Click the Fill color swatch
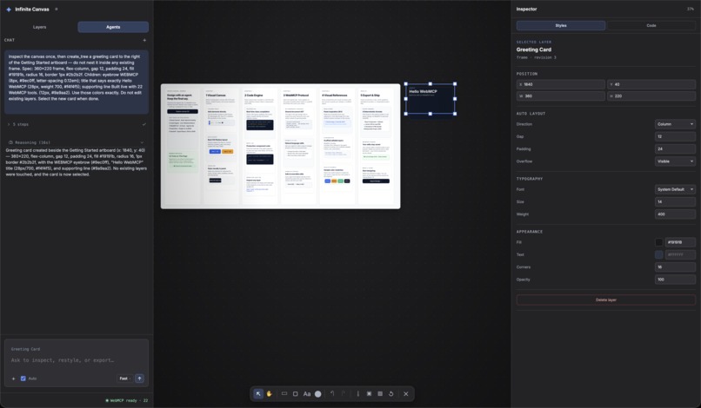This screenshot has width=701, height=408. (x=658, y=242)
